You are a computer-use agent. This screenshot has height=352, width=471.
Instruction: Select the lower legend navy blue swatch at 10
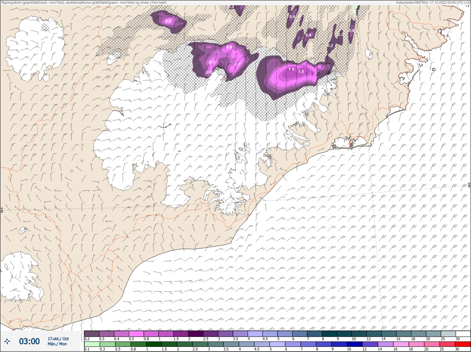coord(355,344)
